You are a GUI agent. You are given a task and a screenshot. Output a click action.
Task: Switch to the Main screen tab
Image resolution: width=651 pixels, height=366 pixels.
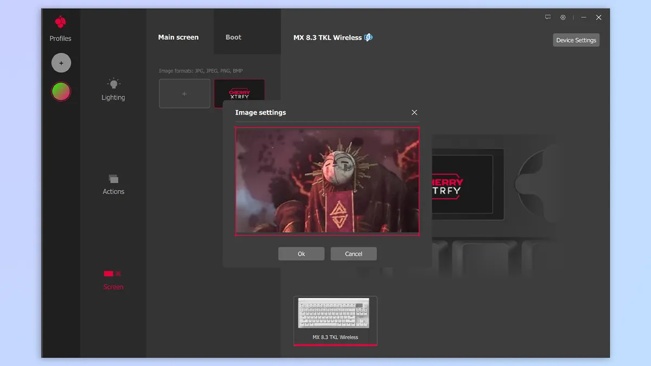pos(178,37)
